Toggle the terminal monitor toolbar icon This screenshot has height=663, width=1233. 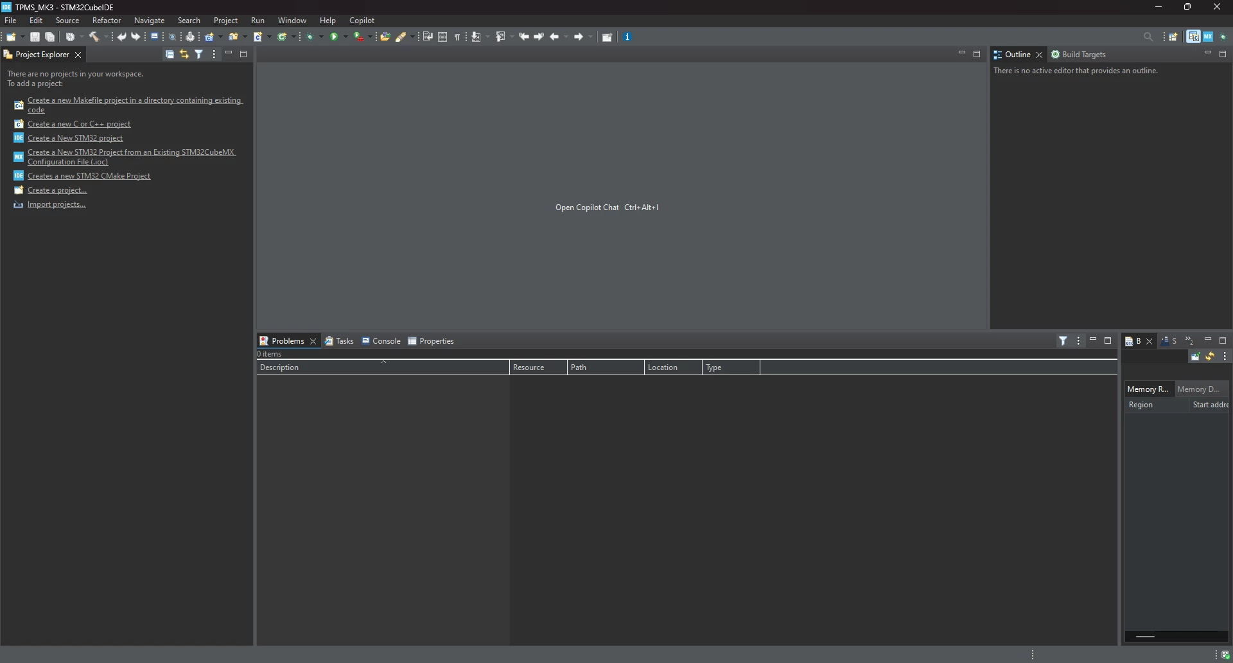point(154,37)
